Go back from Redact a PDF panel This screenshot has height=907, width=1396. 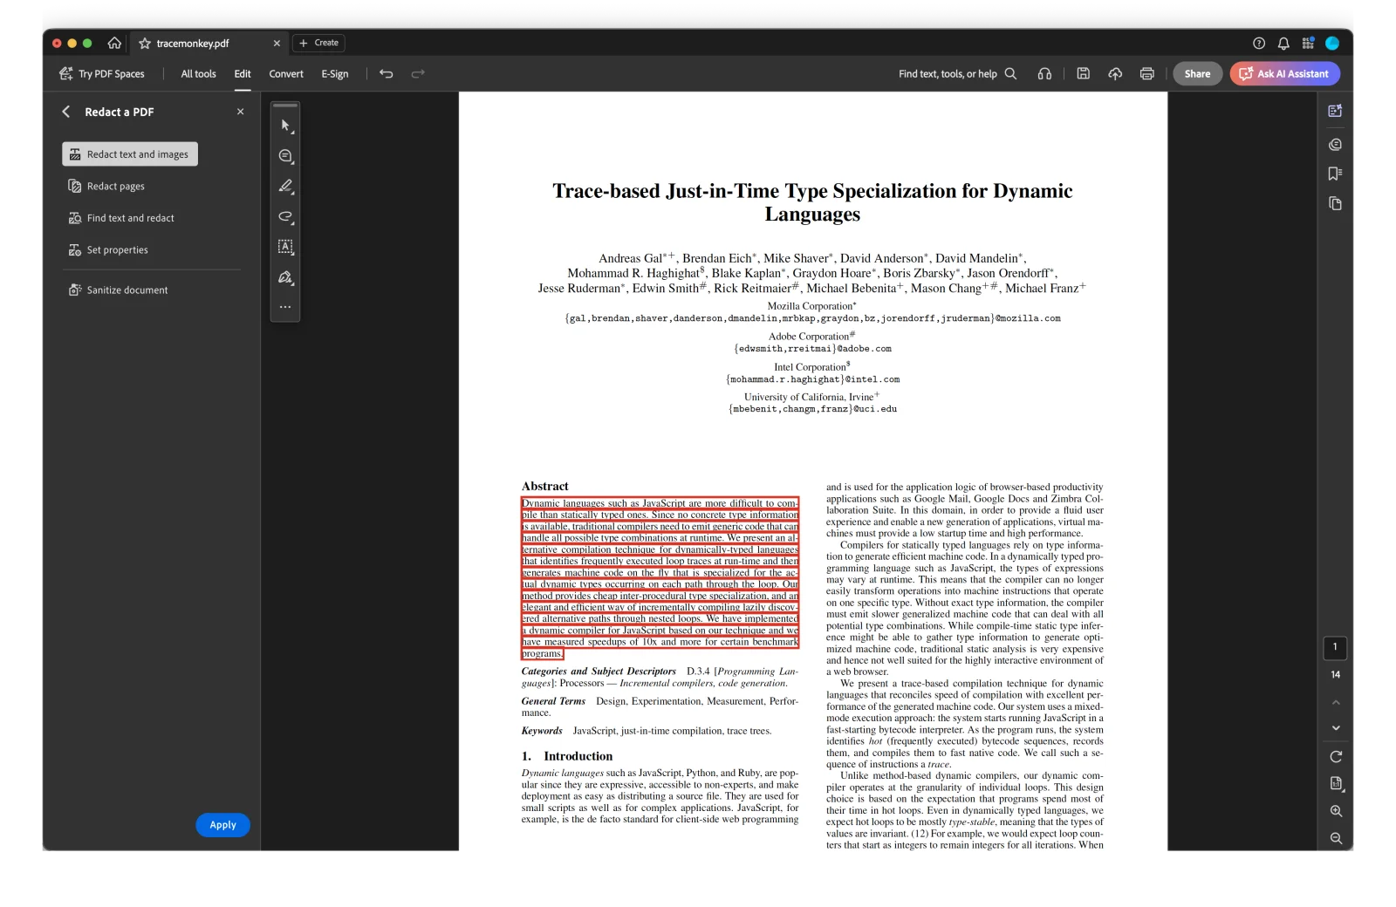tap(66, 112)
